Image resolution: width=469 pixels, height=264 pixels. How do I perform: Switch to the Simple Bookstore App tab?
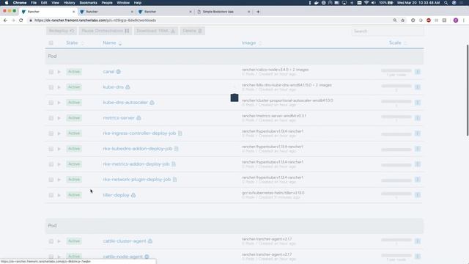(224, 12)
